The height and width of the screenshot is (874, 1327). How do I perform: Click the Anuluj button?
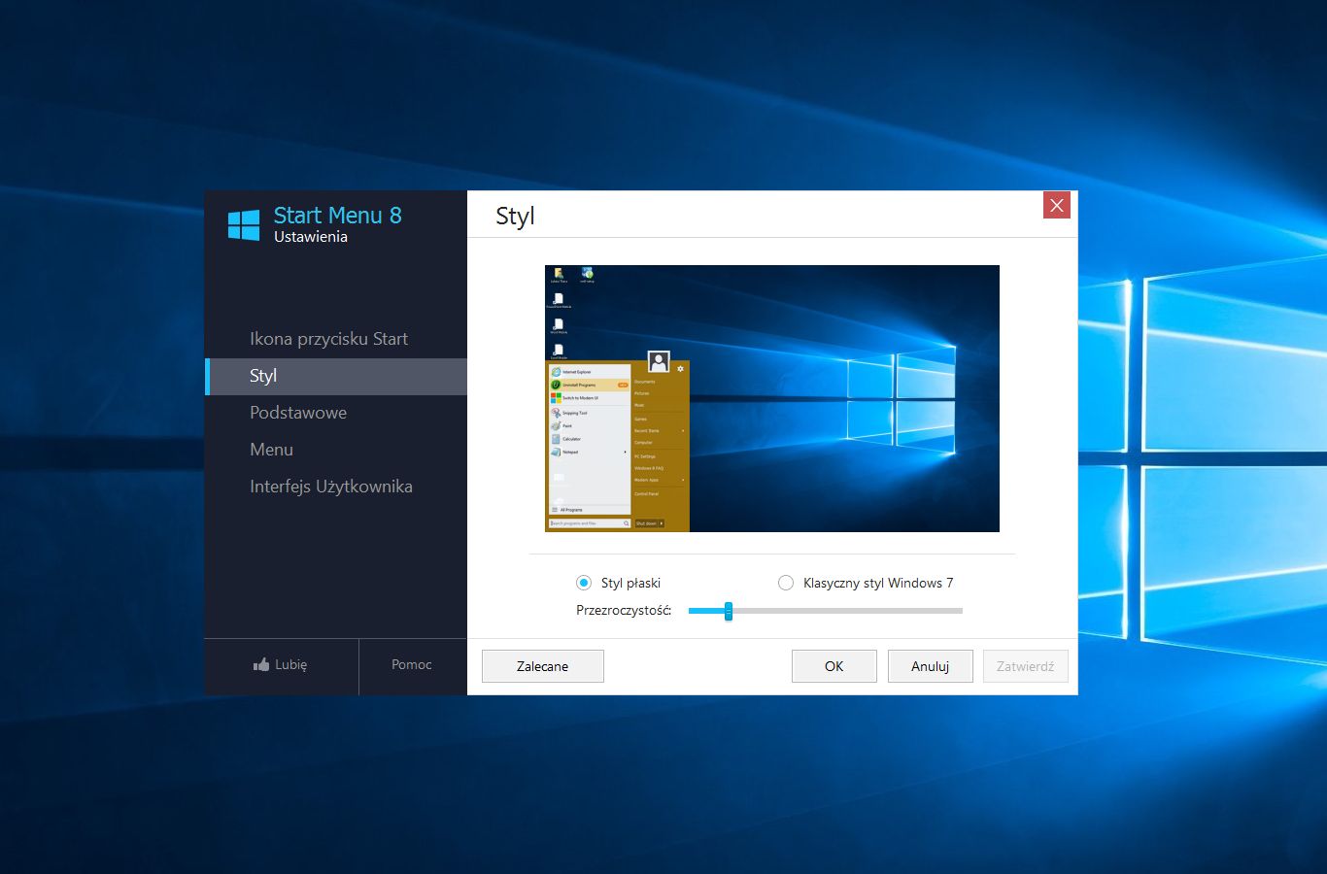click(931, 666)
